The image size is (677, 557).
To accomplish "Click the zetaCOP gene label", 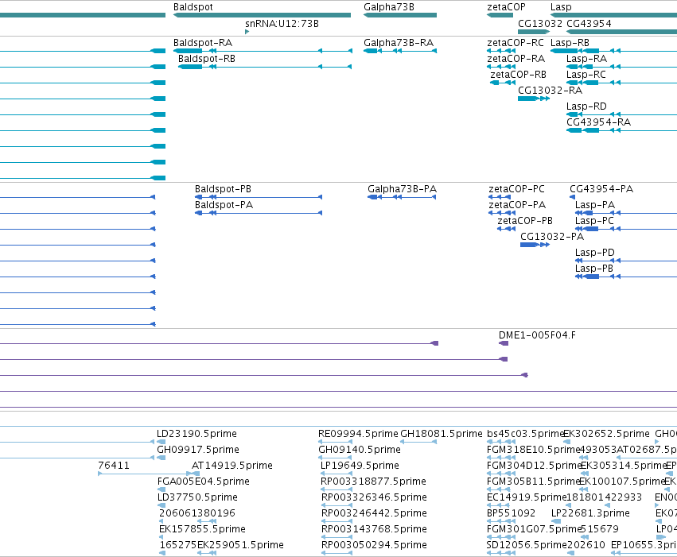I will point(506,7).
